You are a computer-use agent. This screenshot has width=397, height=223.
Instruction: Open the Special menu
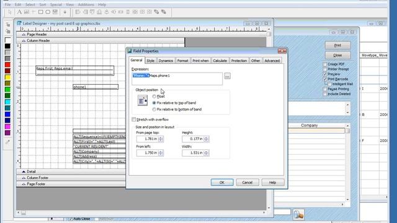[56, 4]
